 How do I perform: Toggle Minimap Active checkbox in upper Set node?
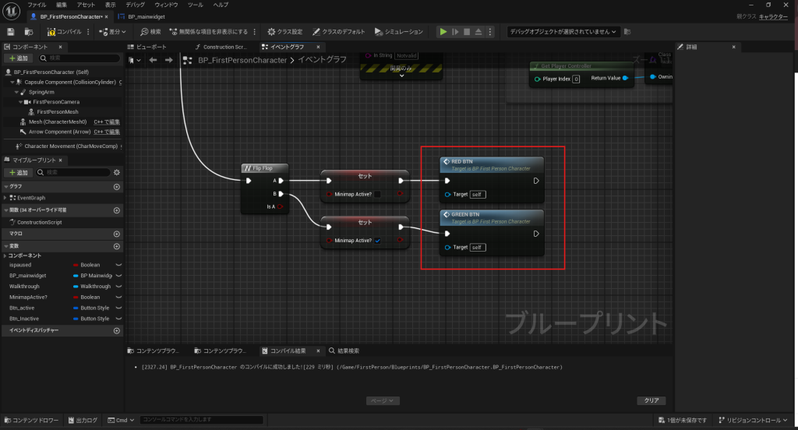[378, 194]
